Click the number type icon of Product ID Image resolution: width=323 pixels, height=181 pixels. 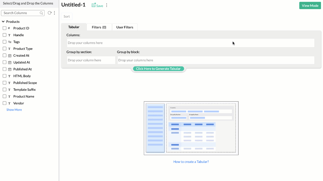(9, 28)
